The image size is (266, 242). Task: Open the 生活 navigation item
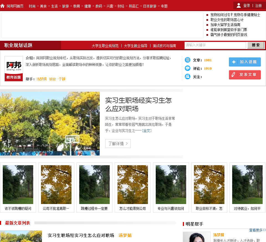click(54, 6)
